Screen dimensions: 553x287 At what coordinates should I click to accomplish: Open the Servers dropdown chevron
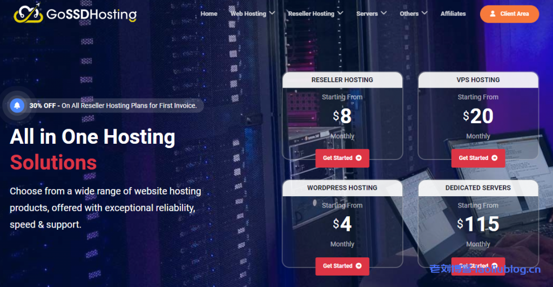[x=383, y=13]
